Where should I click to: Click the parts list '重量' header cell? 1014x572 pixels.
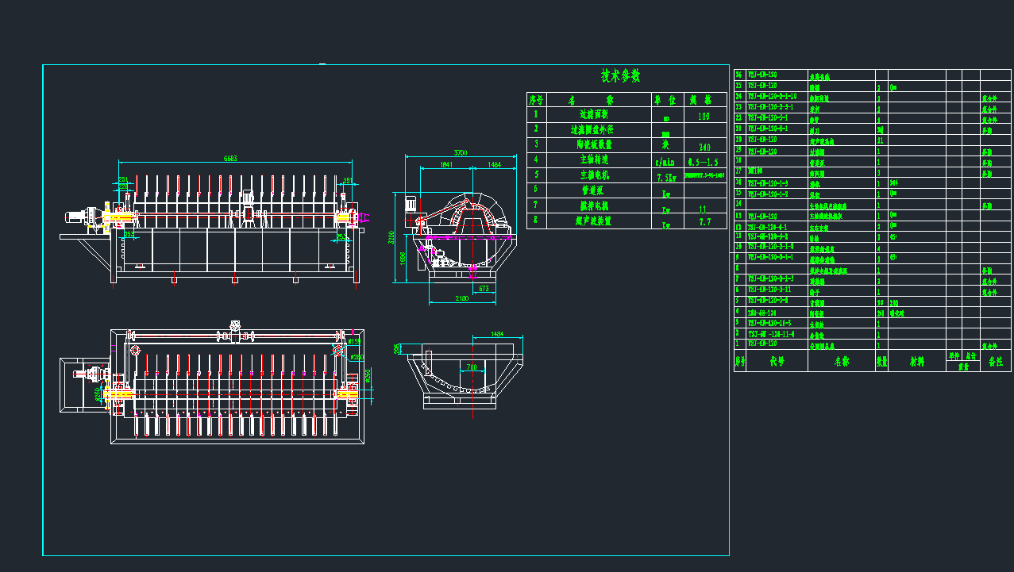(962, 367)
